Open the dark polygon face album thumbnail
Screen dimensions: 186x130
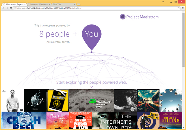pos(35,101)
